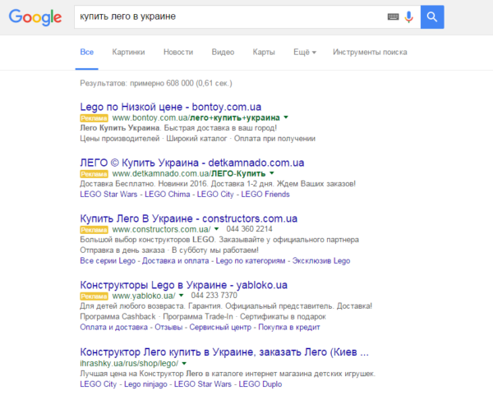Open the ihrashky LEGO City sitelink
Image resolution: width=493 pixels, height=395 pixels.
98,384
